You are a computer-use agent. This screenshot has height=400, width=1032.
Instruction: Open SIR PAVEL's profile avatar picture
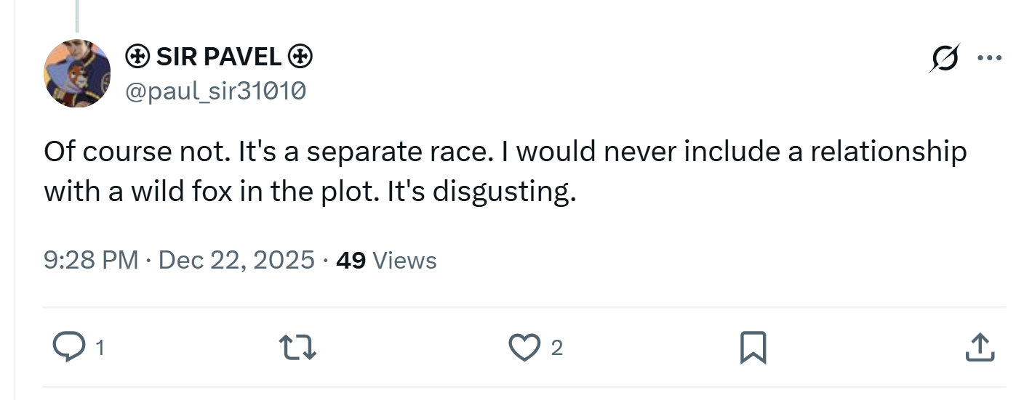[x=77, y=73]
